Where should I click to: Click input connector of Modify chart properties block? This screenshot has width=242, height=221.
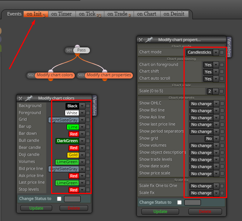click(x=105, y=71)
